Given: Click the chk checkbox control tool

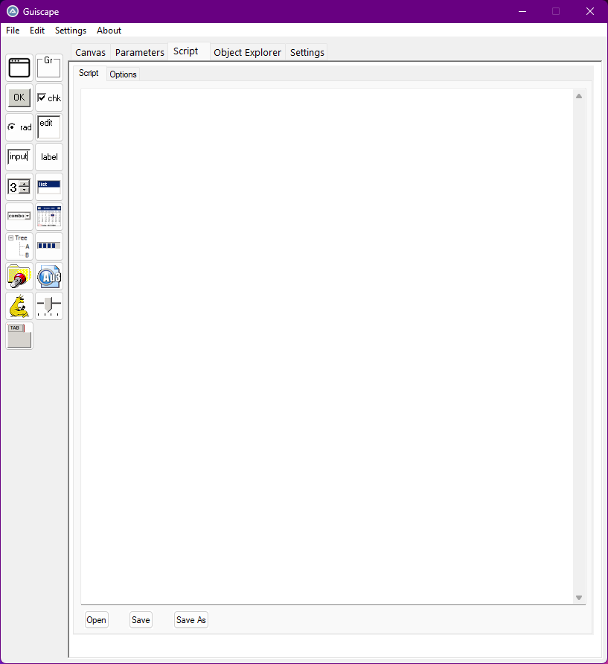Looking at the screenshot, I should click(49, 98).
